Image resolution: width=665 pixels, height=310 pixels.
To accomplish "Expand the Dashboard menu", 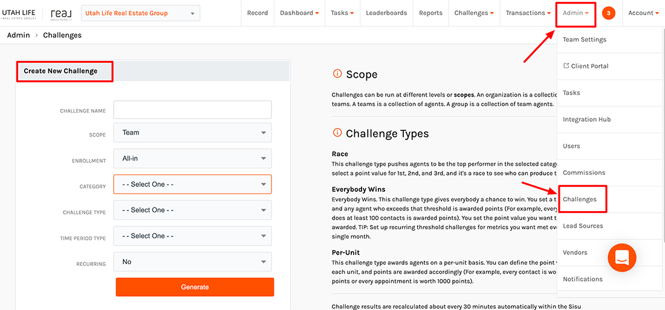I will [x=299, y=13].
